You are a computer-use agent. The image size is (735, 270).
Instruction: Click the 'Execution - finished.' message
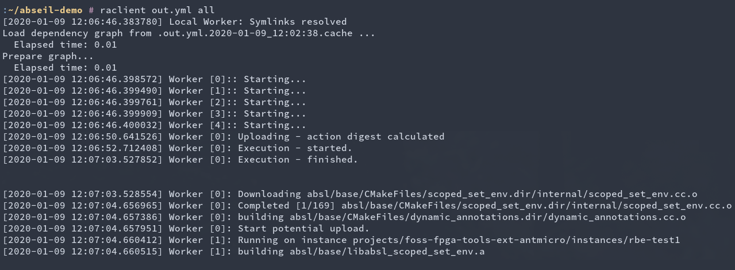[298, 160]
